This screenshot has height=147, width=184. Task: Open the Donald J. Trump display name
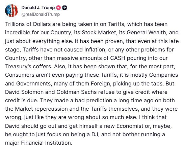38,8
